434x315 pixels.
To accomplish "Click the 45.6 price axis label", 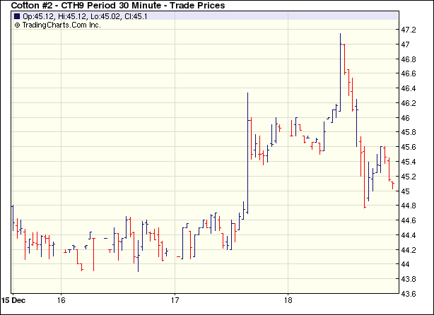I will [409, 147].
